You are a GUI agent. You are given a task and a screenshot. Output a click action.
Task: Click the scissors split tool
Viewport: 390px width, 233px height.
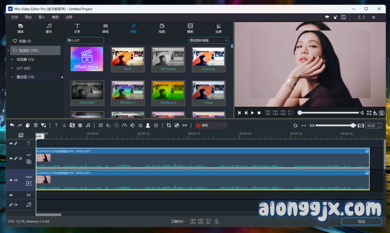pos(64,125)
